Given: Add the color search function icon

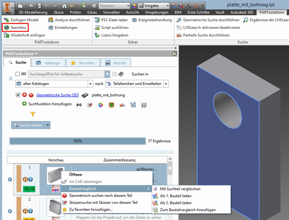Looking at the screenshot, I should pos(101,105).
